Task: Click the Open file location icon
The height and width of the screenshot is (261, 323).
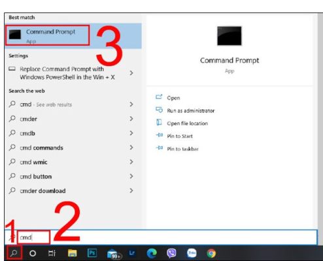Action: click(x=159, y=123)
